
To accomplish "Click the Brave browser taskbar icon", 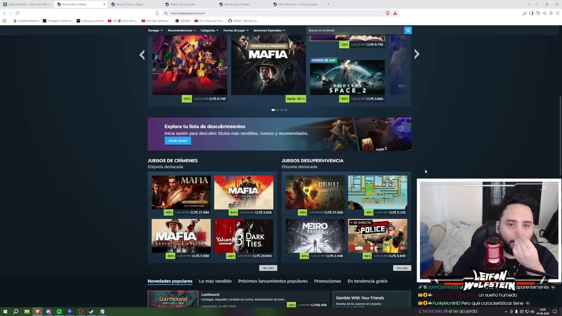I will (38, 312).
